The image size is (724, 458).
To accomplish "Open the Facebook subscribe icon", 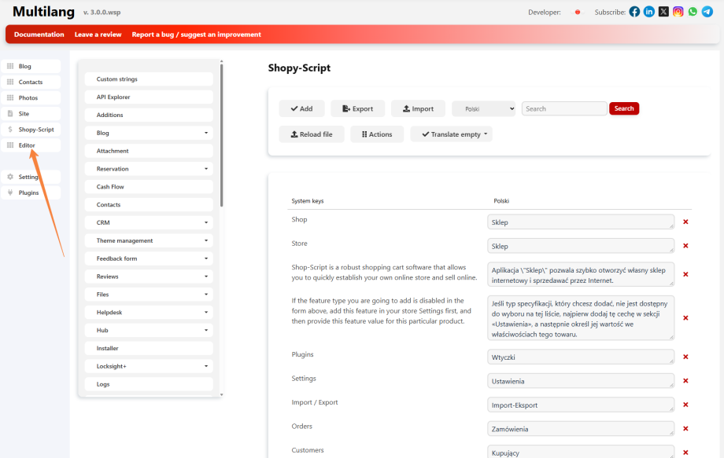I will [634, 12].
